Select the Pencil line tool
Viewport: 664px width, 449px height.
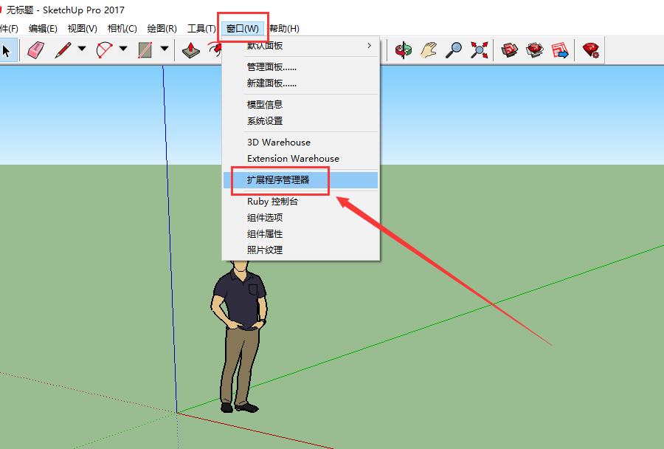(63, 50)
